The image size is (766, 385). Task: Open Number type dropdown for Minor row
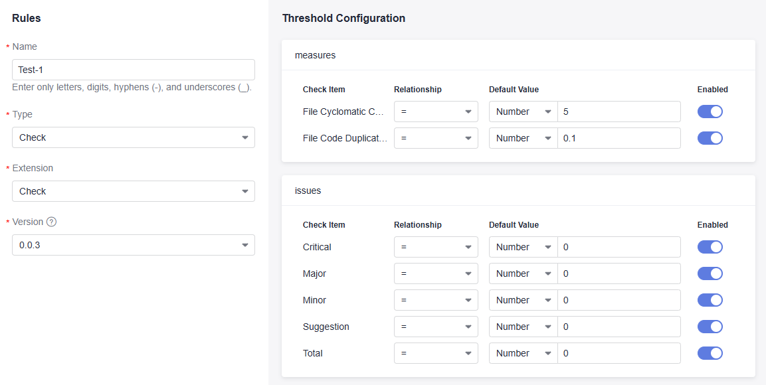pos(524,300)
